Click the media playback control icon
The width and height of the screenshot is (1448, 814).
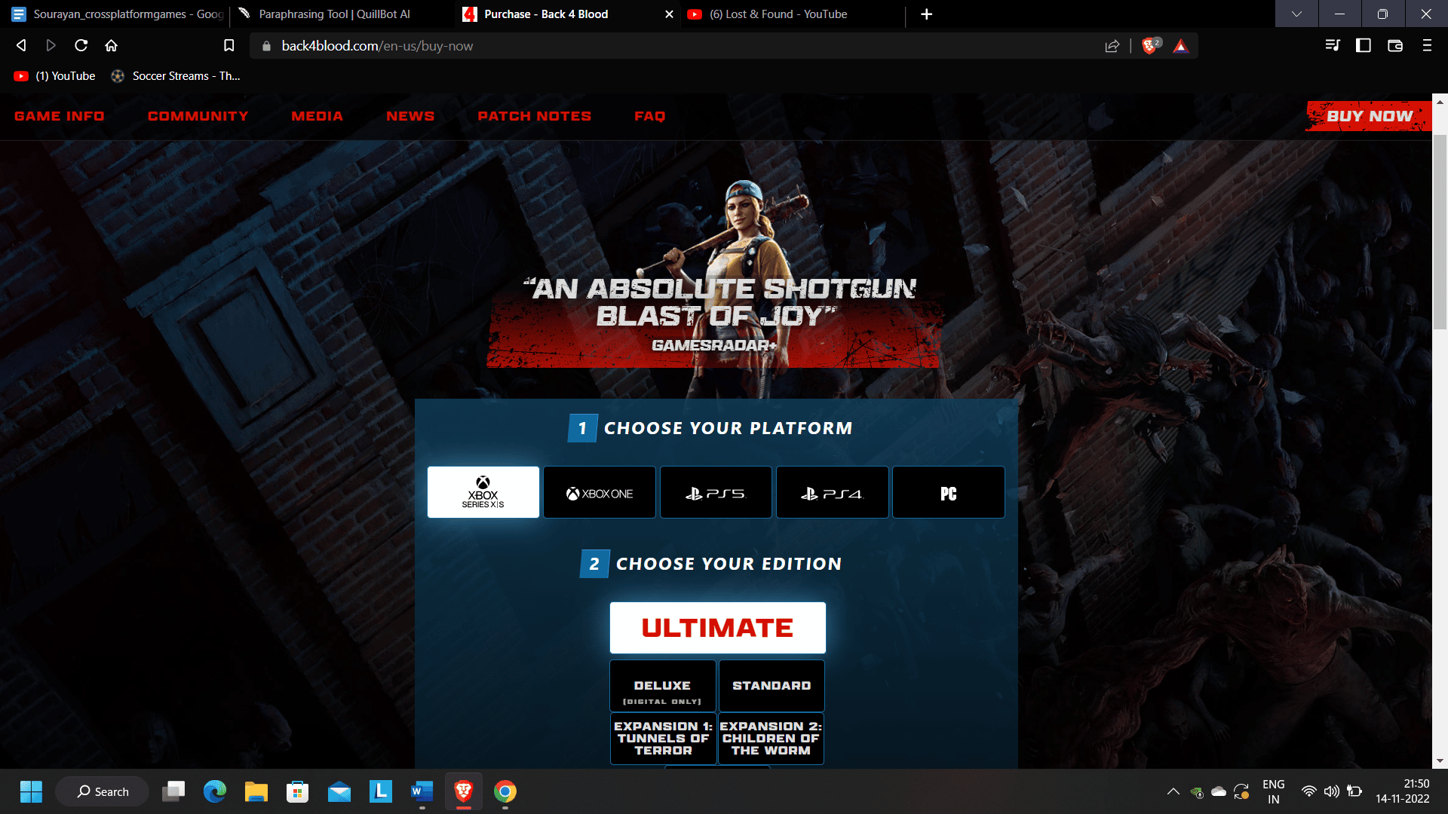coord(1332,45)
